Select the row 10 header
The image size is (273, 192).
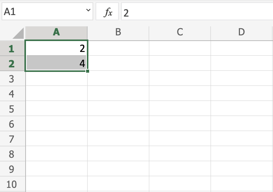11,184
